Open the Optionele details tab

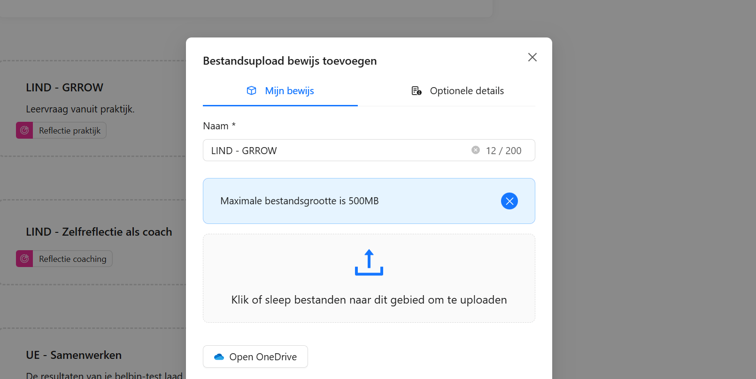pyautogui.click(x=457, y=91)
